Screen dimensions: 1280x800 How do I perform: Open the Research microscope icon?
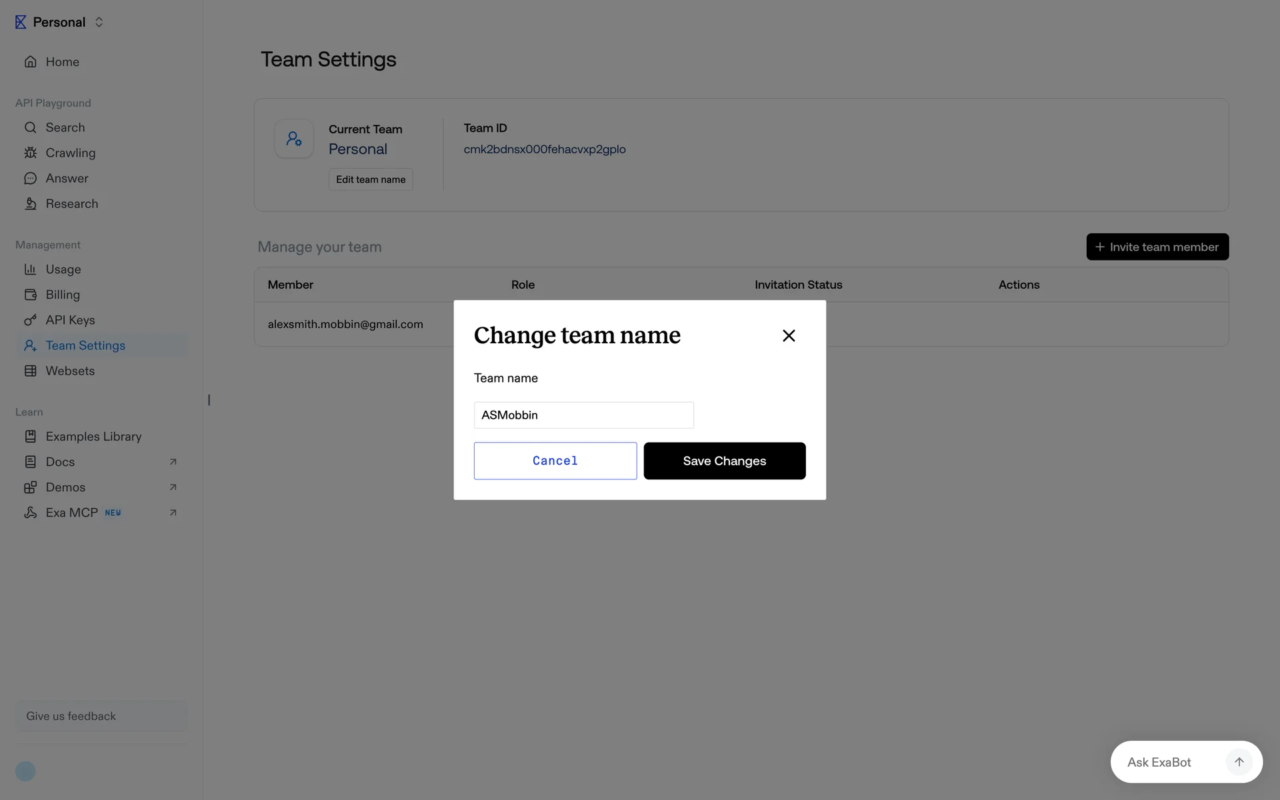coord(31,204)
